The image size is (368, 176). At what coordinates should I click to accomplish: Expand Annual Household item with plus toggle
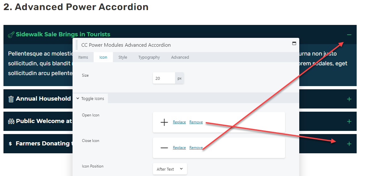pyautogui.click(x=349, y=99)
